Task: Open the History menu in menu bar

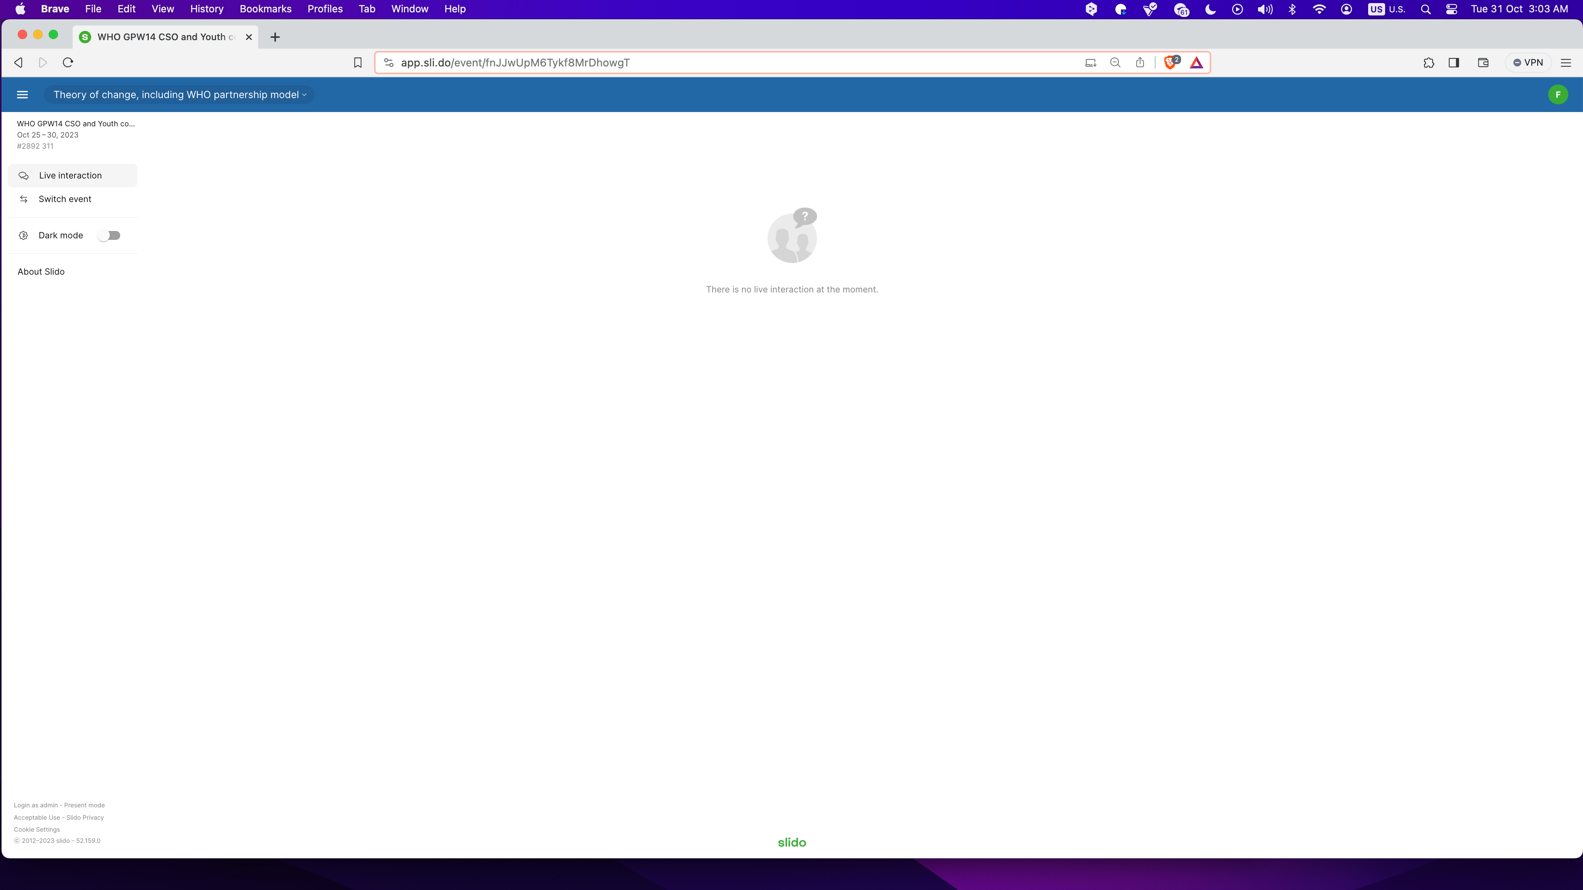Action: point(206,9)
